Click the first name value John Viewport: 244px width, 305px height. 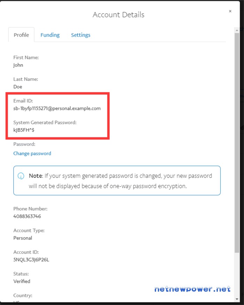coord(18,65)
